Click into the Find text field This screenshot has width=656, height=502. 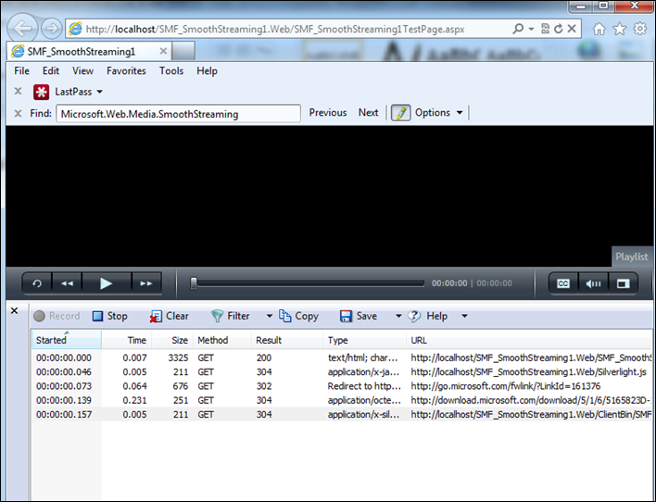click(178, 113)
